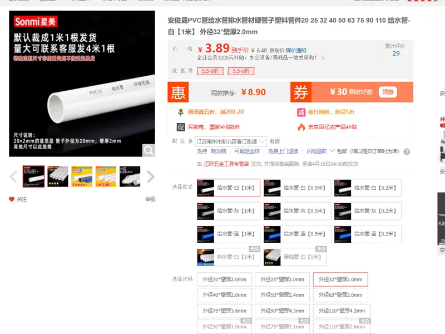Viewport: 445px width, 334px height.
Task: Select the first white pipe thumbnail
Action: (x=33, y=176)
